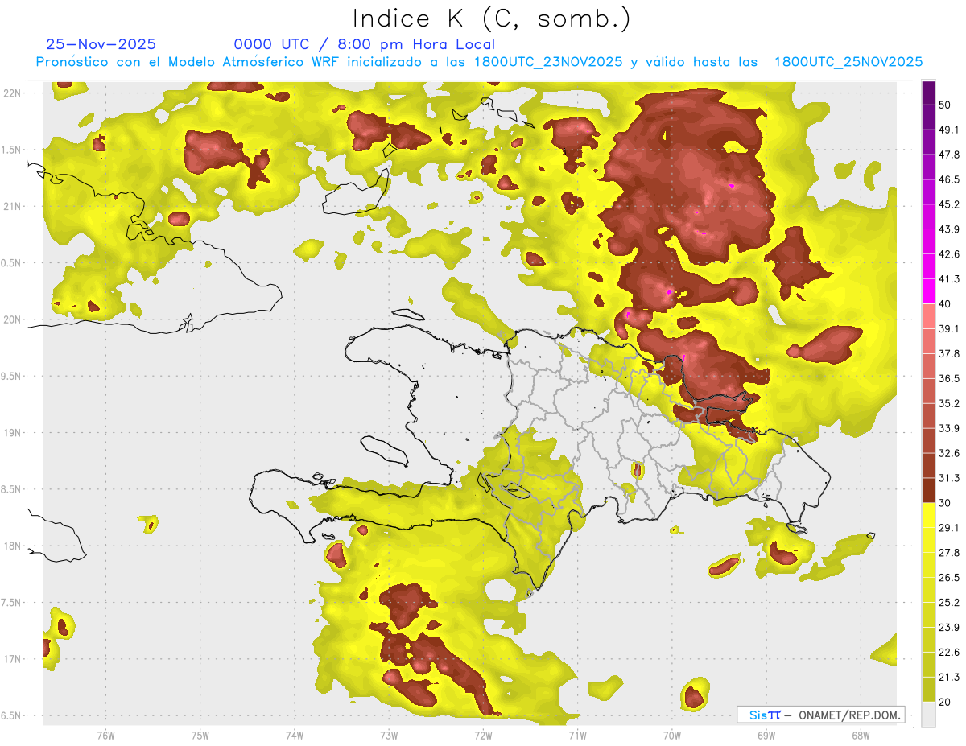Click the colorbar value '45.2'
This screenshot has width=966, height=746.
point(949,204)
